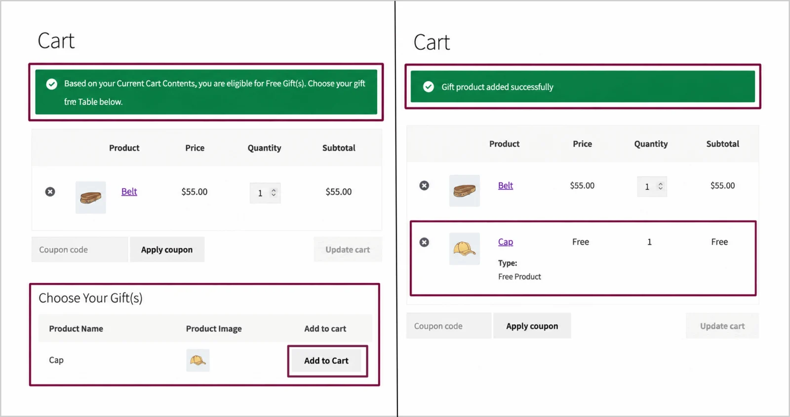Click 'Gift product added successfully' message
The height and width of the screenshot is (417, 790).
point(497,87)
